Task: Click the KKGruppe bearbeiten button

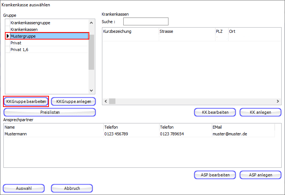Action: [x=26, y=101]
